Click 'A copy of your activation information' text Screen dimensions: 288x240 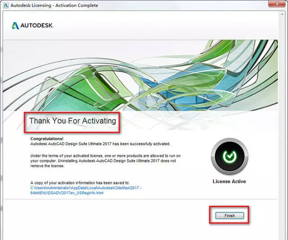pos(80,183)
